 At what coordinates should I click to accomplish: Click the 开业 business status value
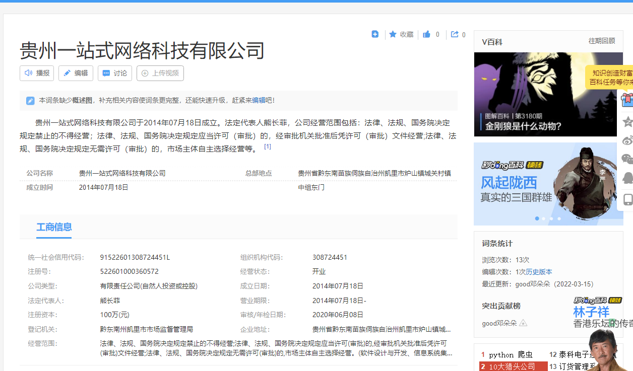(x=319, y=271)
